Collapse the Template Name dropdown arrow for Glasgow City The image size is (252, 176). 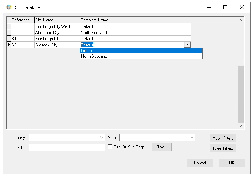(187, 45)
